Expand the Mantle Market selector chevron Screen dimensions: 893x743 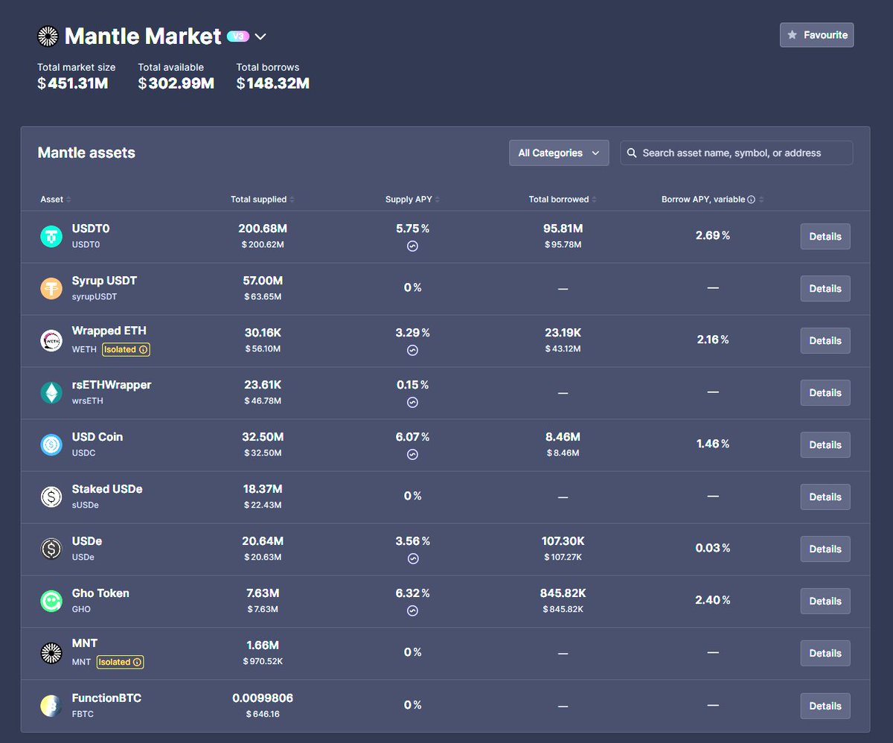point(260,36)
